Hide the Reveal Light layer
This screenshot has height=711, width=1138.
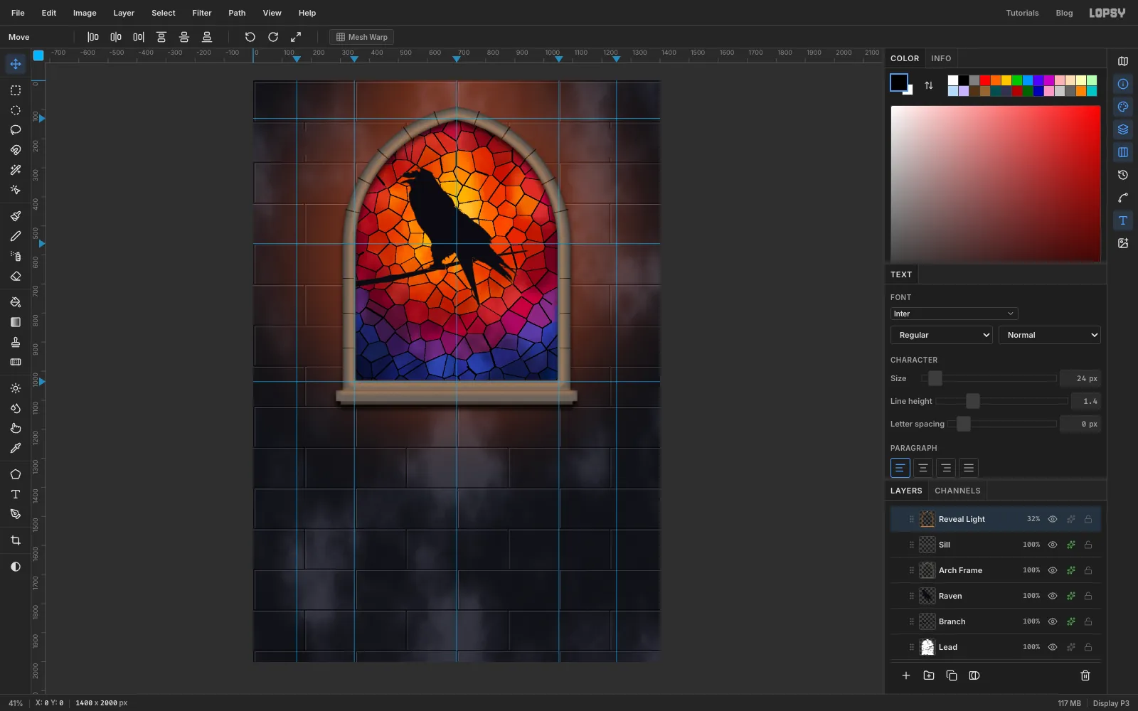pyautogui.click(x=1053, y=519)
